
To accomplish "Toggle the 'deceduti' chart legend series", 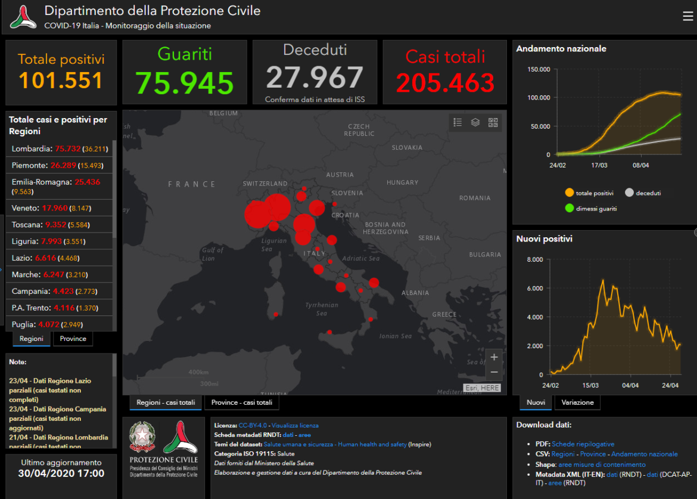I will 643,193.
